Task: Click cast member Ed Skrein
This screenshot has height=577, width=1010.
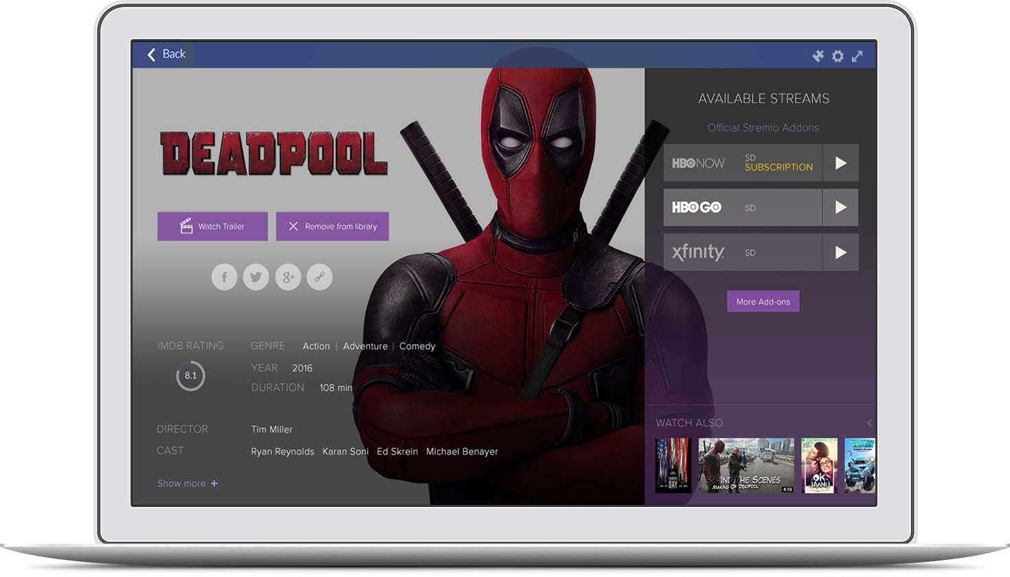Action: click(397, 451)
